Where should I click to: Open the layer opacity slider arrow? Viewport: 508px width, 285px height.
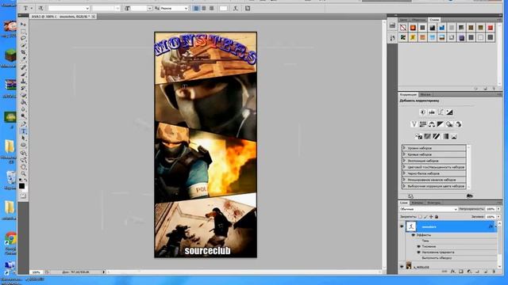498,209
